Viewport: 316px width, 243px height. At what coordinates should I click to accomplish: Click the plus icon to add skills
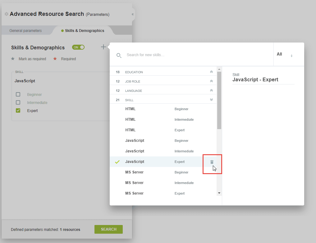(103, 47)
